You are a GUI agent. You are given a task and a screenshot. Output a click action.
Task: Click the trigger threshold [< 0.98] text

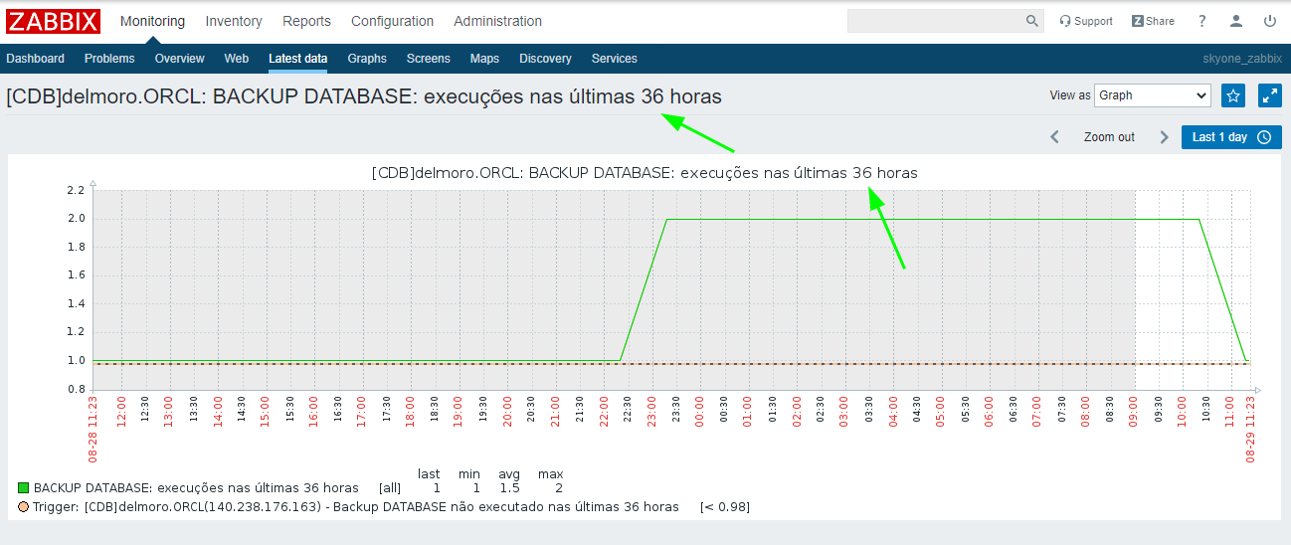coord(725,507)
